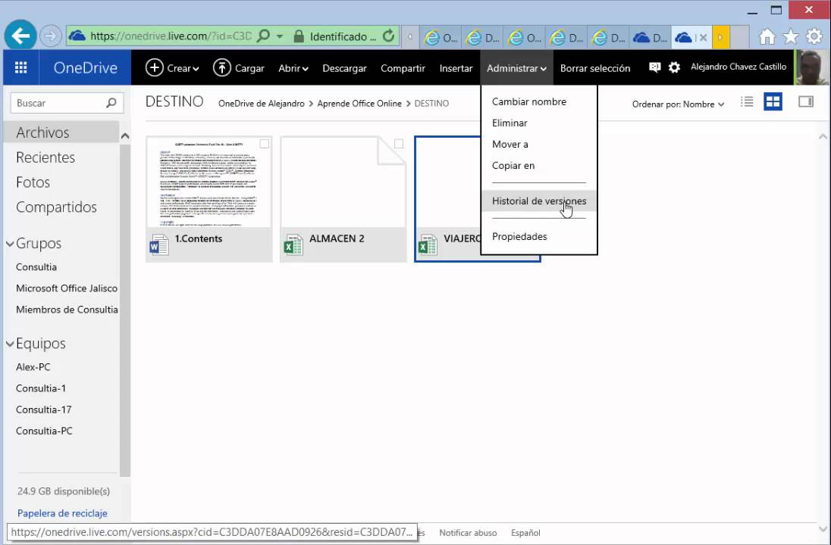The width and height of the screenshot is (831, 545).
Task: Open the Office app launcher grid
Action: point(20,67)
